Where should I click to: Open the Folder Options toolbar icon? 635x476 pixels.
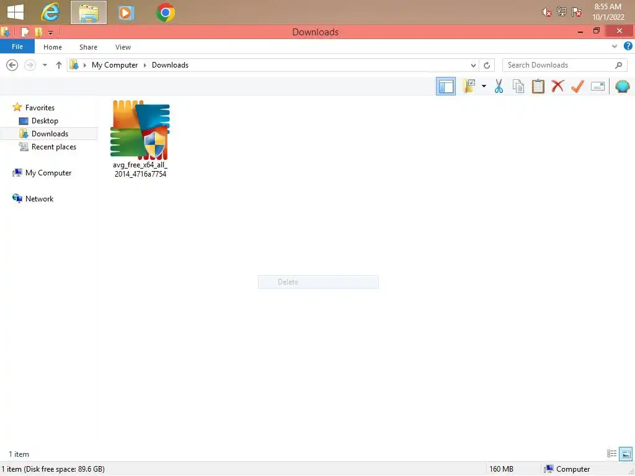tap(469, 86)
